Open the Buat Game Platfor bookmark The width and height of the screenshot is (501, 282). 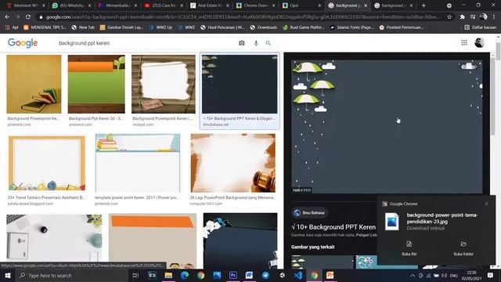click(304, 27)
